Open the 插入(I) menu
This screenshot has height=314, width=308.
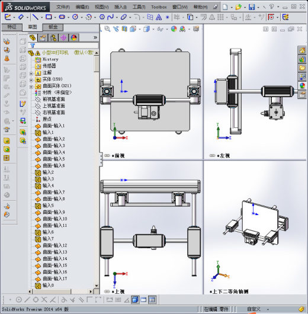point(121,7)
